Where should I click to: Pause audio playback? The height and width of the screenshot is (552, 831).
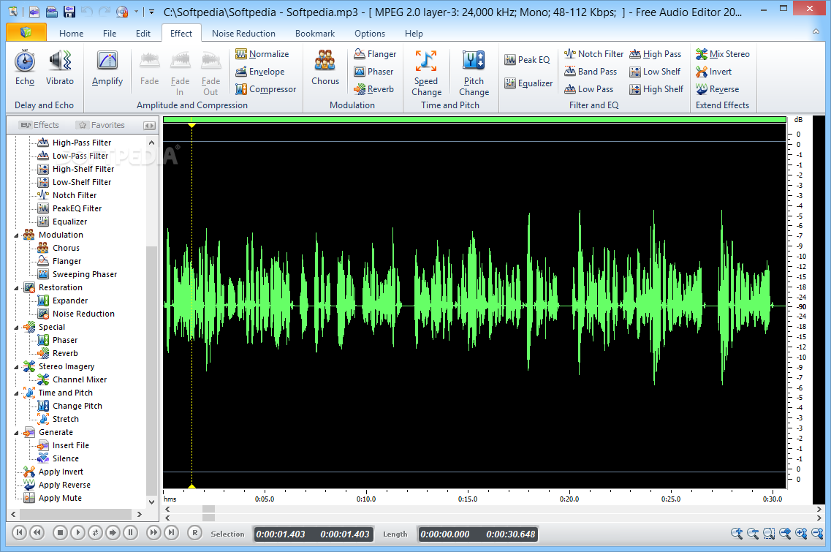(x=130, y=533)
